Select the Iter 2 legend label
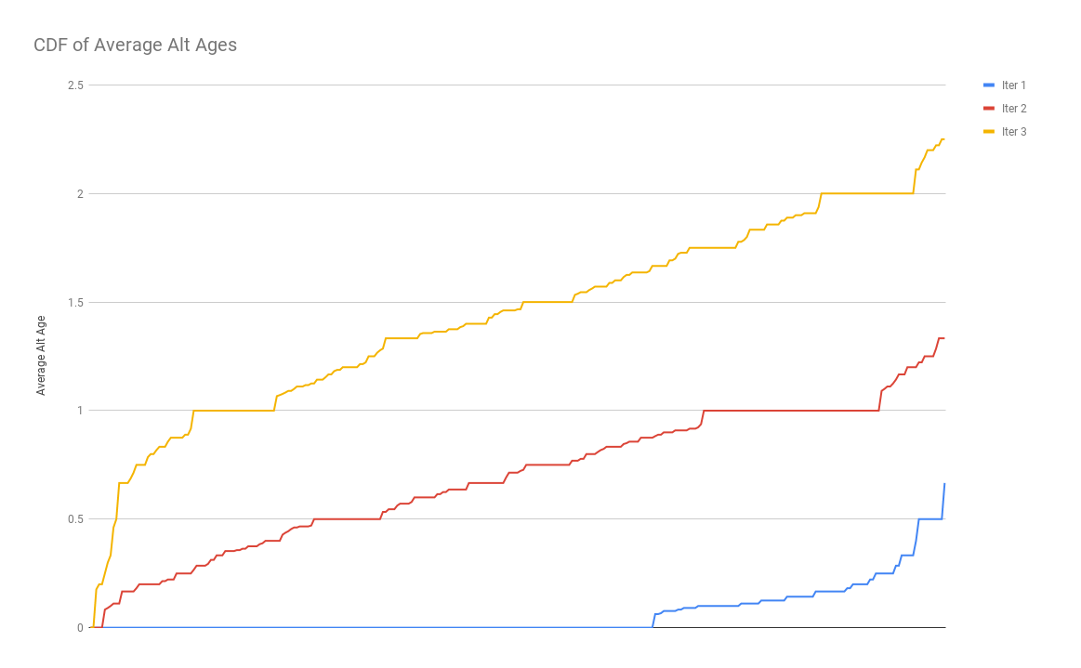 pos(1013,108)
